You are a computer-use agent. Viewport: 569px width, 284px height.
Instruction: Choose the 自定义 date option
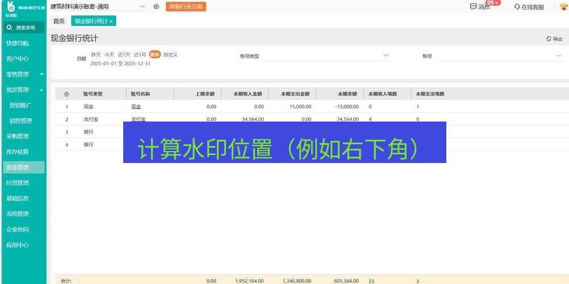170,55
